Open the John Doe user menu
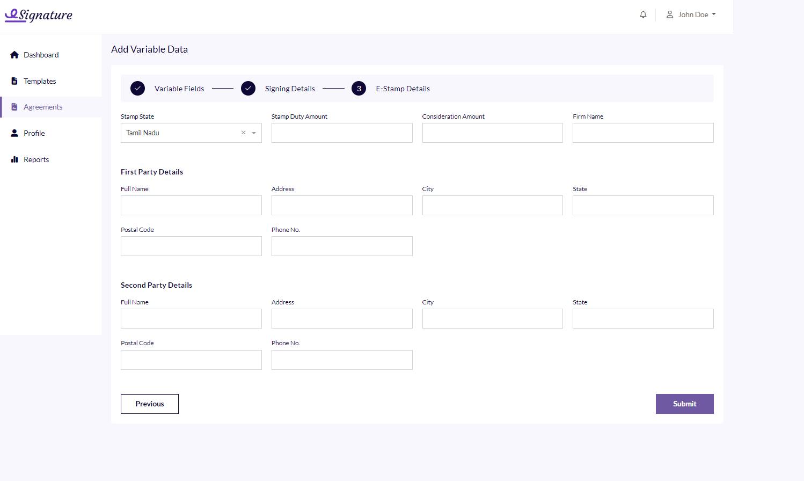804x481 pixels. (x=691, y=14)
